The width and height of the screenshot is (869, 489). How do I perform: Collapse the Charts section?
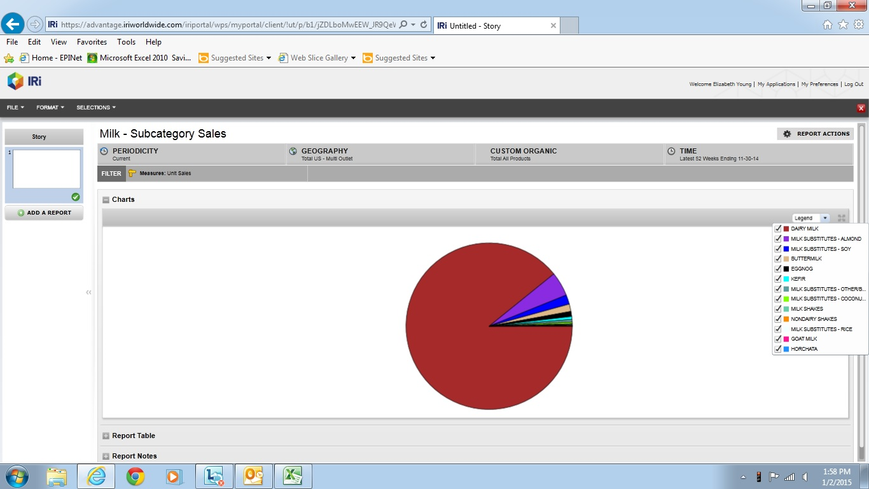(x=106, y=200)
